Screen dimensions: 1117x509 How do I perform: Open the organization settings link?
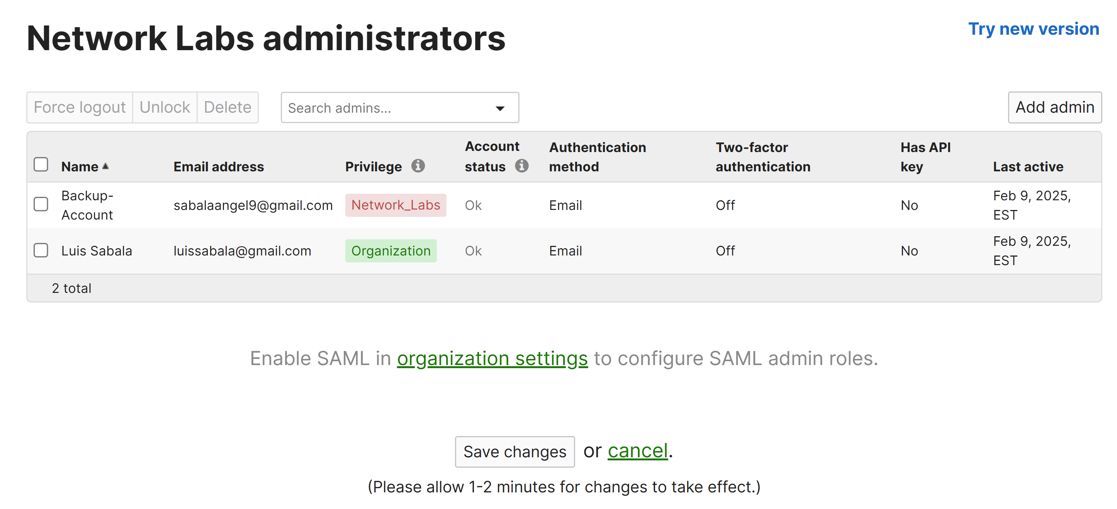click(492, 358)
